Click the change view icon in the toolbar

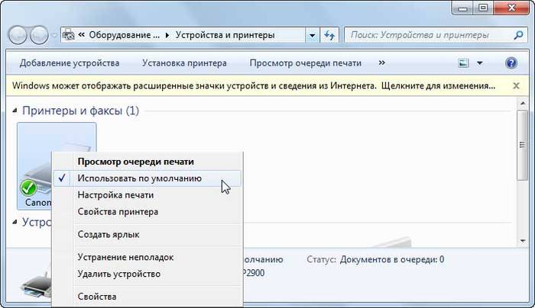coord(463,63)
